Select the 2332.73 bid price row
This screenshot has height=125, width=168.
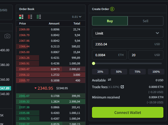pos(51,119)
